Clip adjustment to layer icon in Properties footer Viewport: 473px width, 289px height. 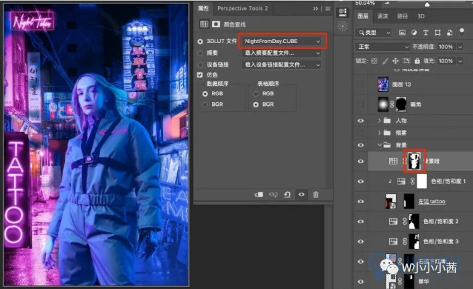coord(258,194)
